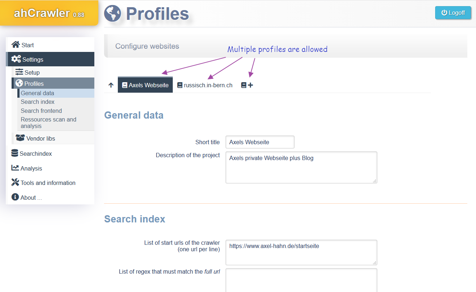
Task: Click the Searchindex database icon
Action: click(15, 153)
